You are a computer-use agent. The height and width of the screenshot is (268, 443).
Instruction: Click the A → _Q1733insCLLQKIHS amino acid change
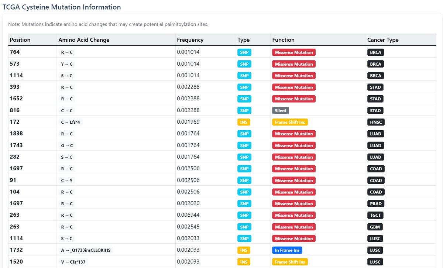click(85, 250)
